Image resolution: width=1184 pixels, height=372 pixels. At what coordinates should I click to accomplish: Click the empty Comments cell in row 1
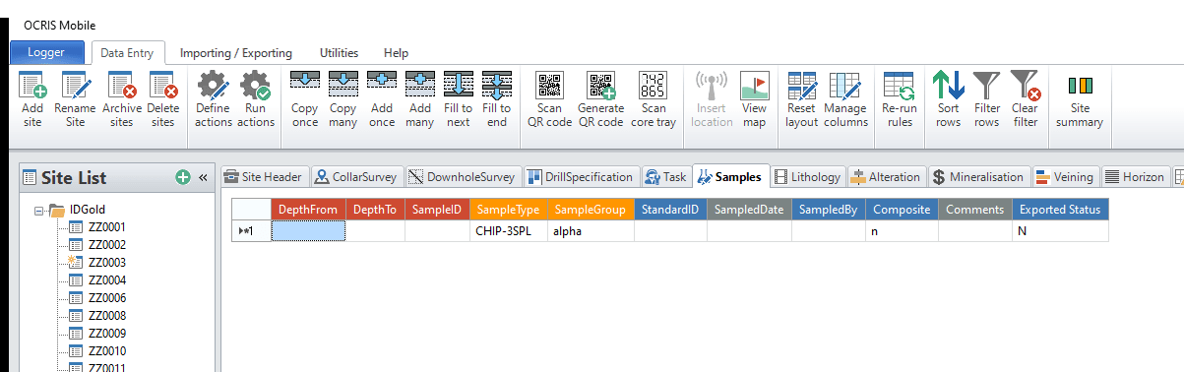974,230
